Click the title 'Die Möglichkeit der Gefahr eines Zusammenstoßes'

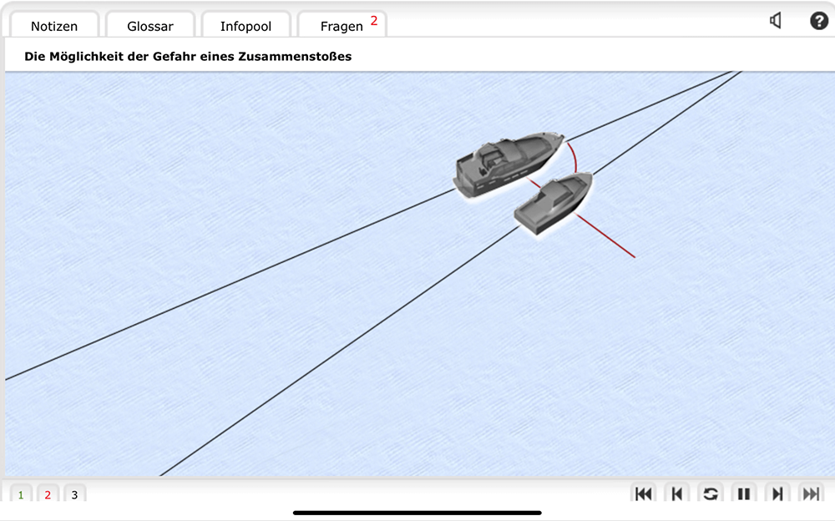[188, 57]
